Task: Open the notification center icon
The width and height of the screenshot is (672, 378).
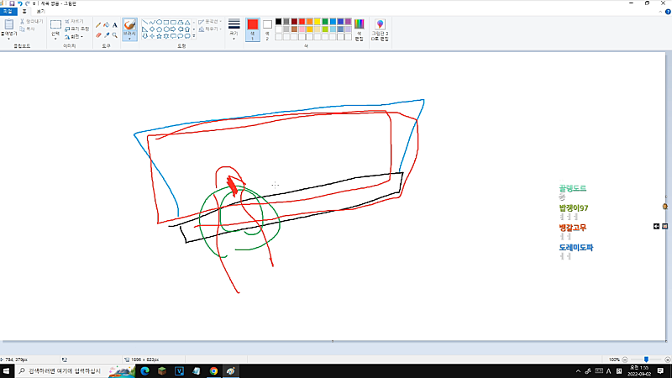Action: click(660, 371)
